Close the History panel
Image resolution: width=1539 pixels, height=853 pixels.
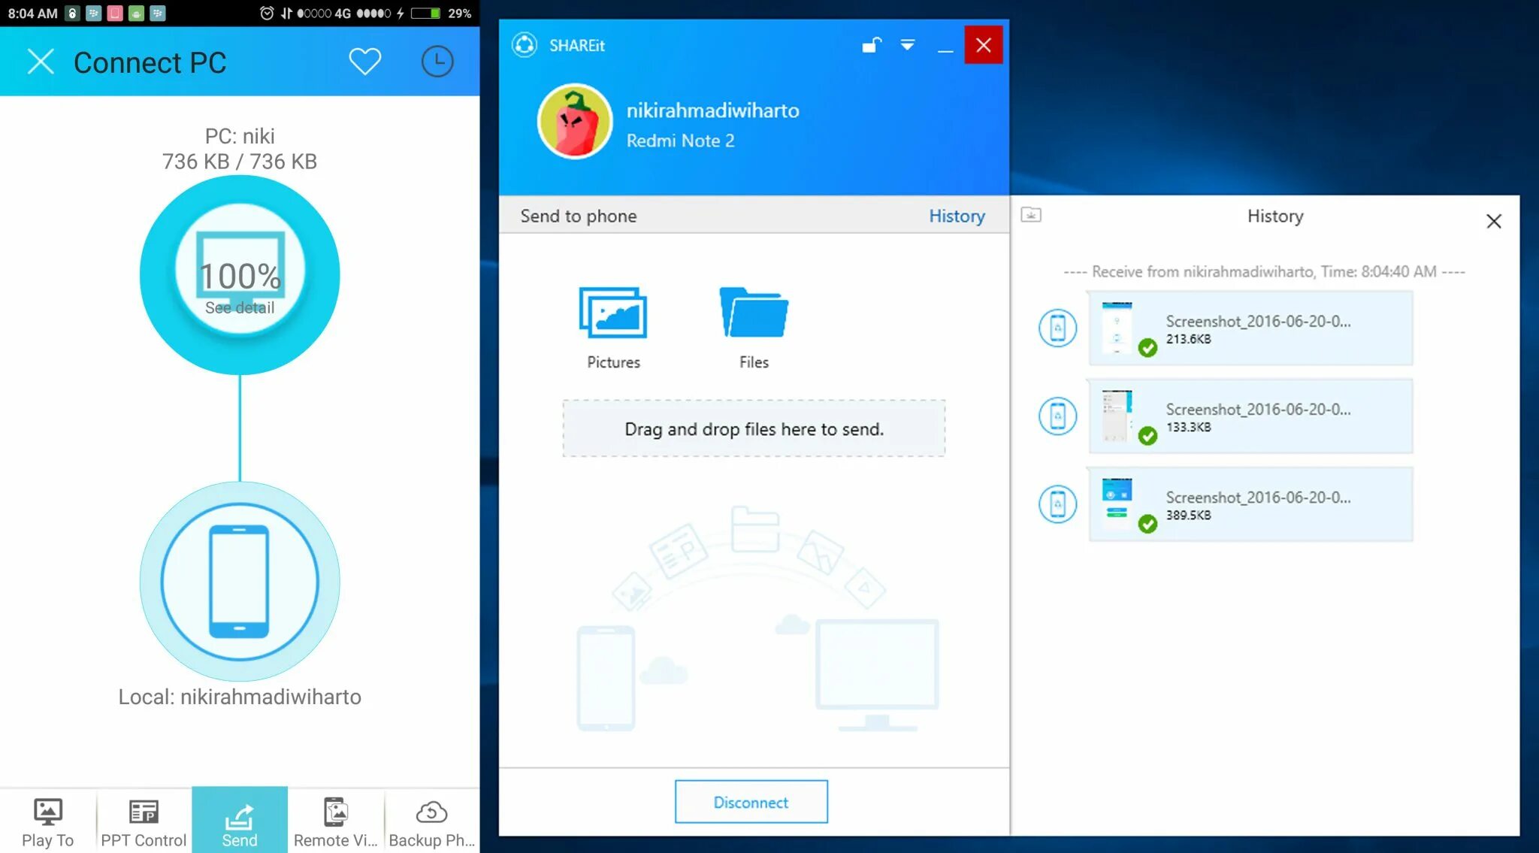(x=1493, y=221)
